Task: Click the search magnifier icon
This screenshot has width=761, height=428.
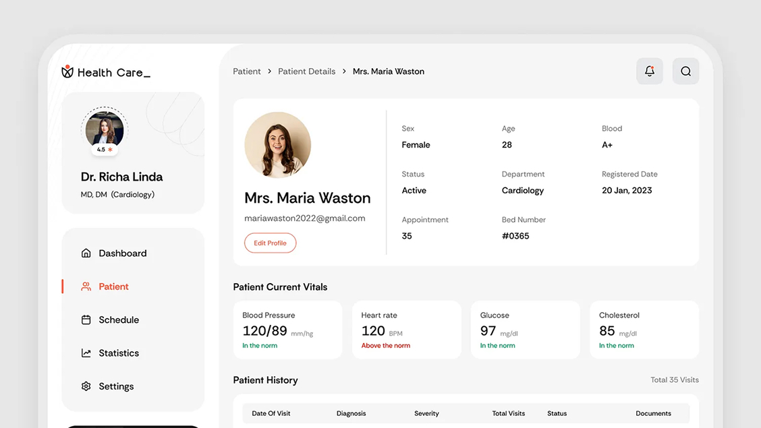Action: coord(685,71)
